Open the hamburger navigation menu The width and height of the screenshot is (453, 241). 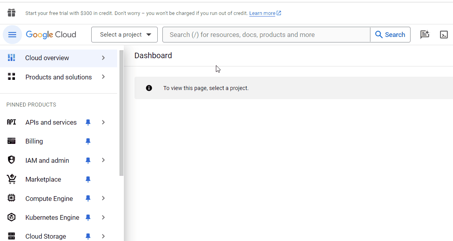click(x=12, y=35)
